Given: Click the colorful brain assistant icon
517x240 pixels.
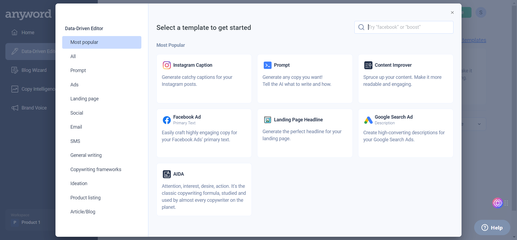Looking at the screenshot, I should click(498, 203).
